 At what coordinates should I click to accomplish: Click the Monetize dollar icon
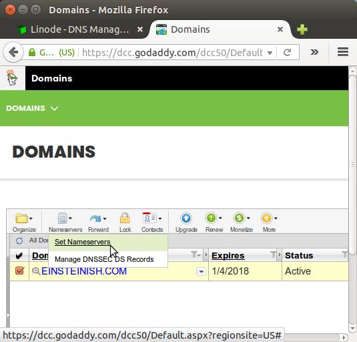(239, 218)
